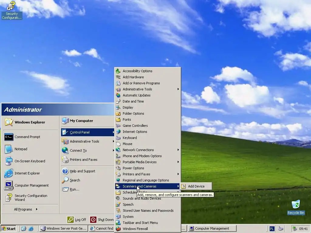Viewport: 311px width, 233px height.
Task: Click the Printers and Faxes icon in Start menu
Action: [x=65, y=160]
